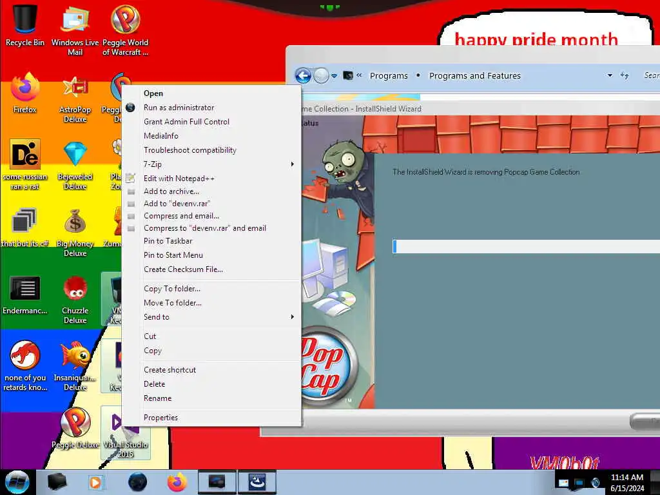Click the refresh button beside address bar
This screenshot has height=495, width=660.
[x=625, y=76]
